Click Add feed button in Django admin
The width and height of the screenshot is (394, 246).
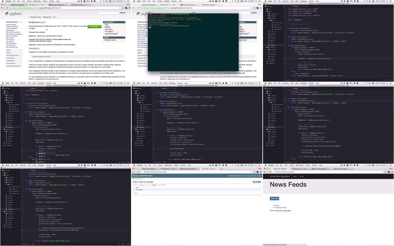(257, 182)
